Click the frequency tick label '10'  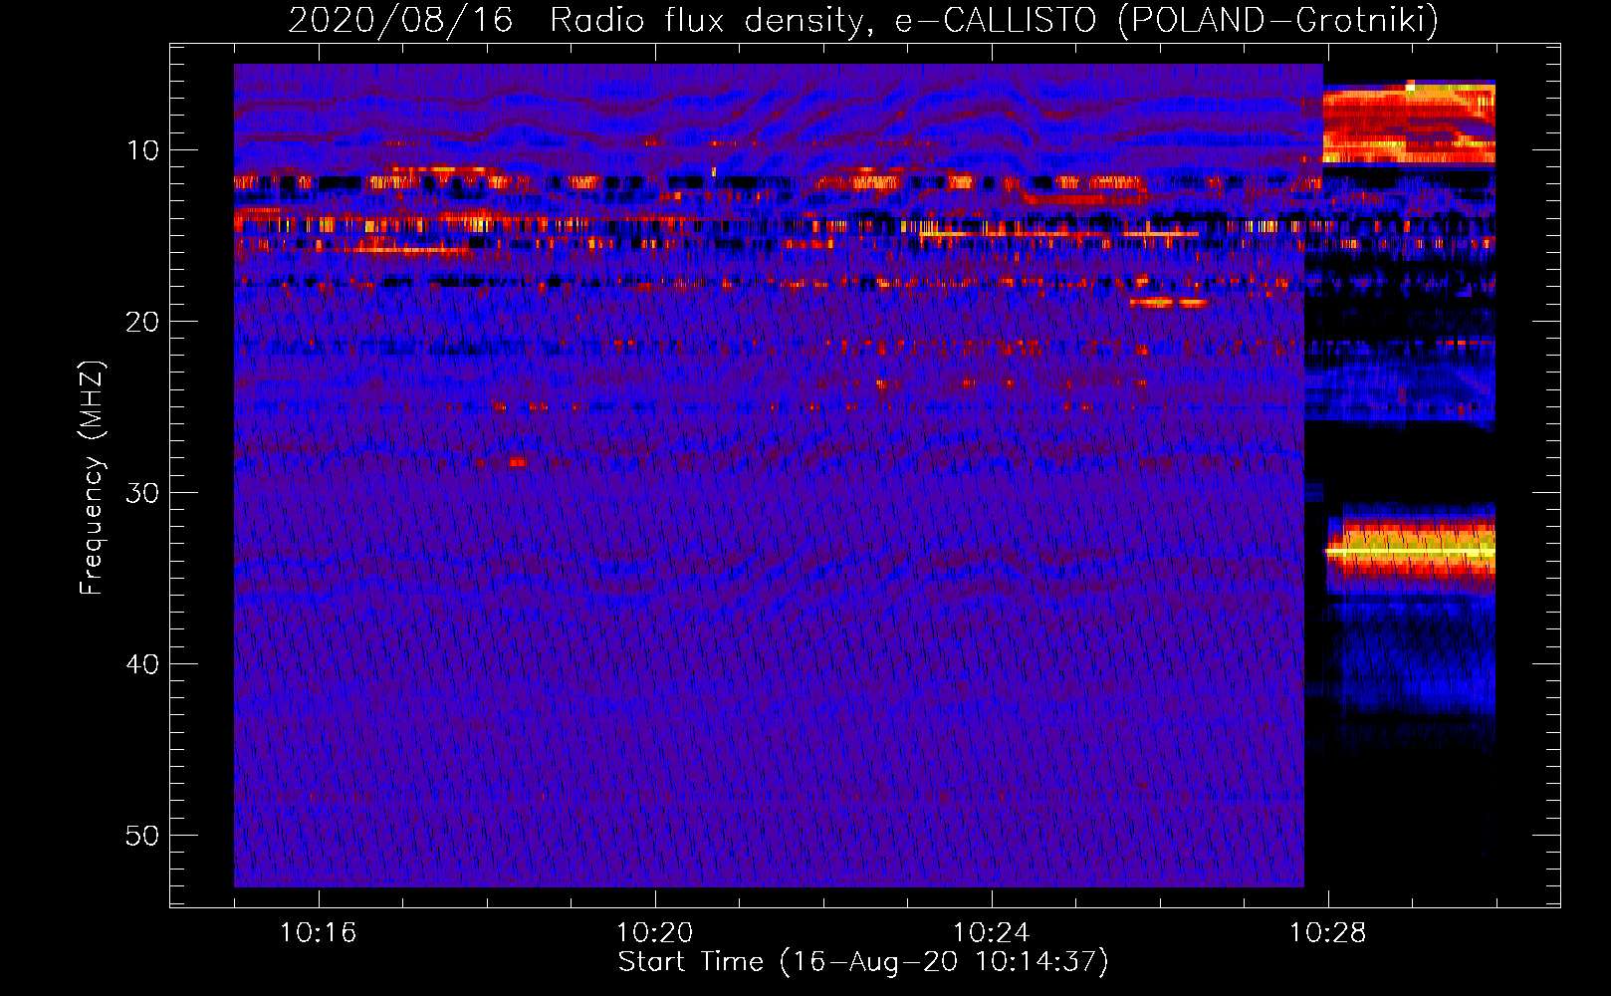143,150
